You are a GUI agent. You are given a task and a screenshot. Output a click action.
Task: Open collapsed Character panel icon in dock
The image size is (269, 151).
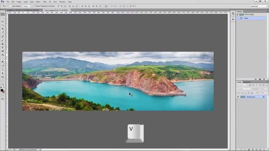click(x=233, y=19)
